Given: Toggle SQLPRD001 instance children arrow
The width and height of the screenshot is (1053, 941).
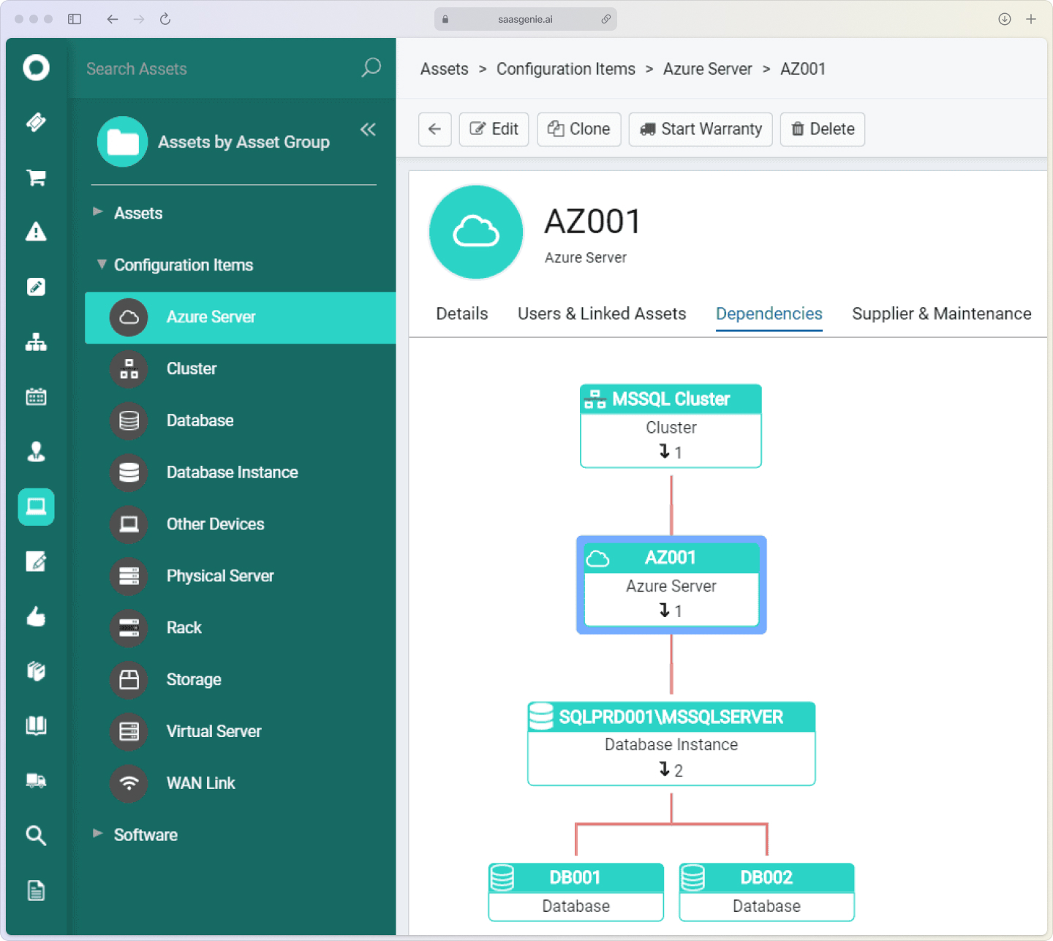Looking at the screenshot, I should 670,770.
